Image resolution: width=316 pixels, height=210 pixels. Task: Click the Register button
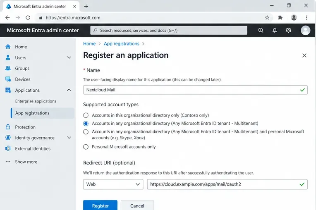(x=100, y=205)
